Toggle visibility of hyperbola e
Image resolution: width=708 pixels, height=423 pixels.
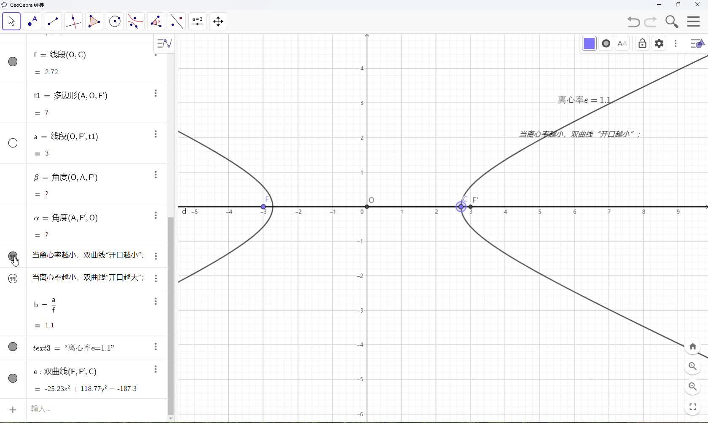pos(13,378)
